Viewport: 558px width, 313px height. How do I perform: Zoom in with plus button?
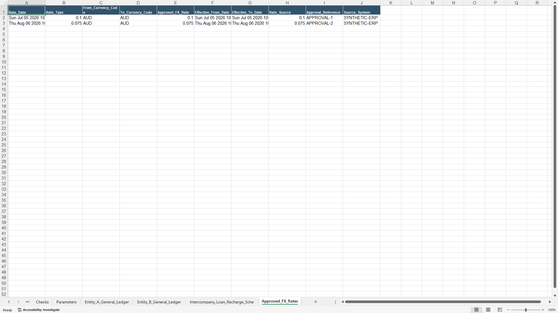point(543,310)
